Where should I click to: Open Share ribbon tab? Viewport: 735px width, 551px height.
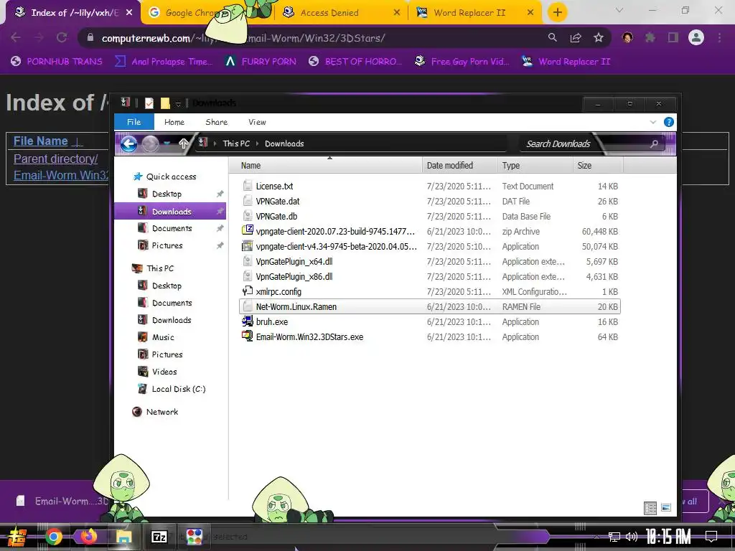click(217, 122)
